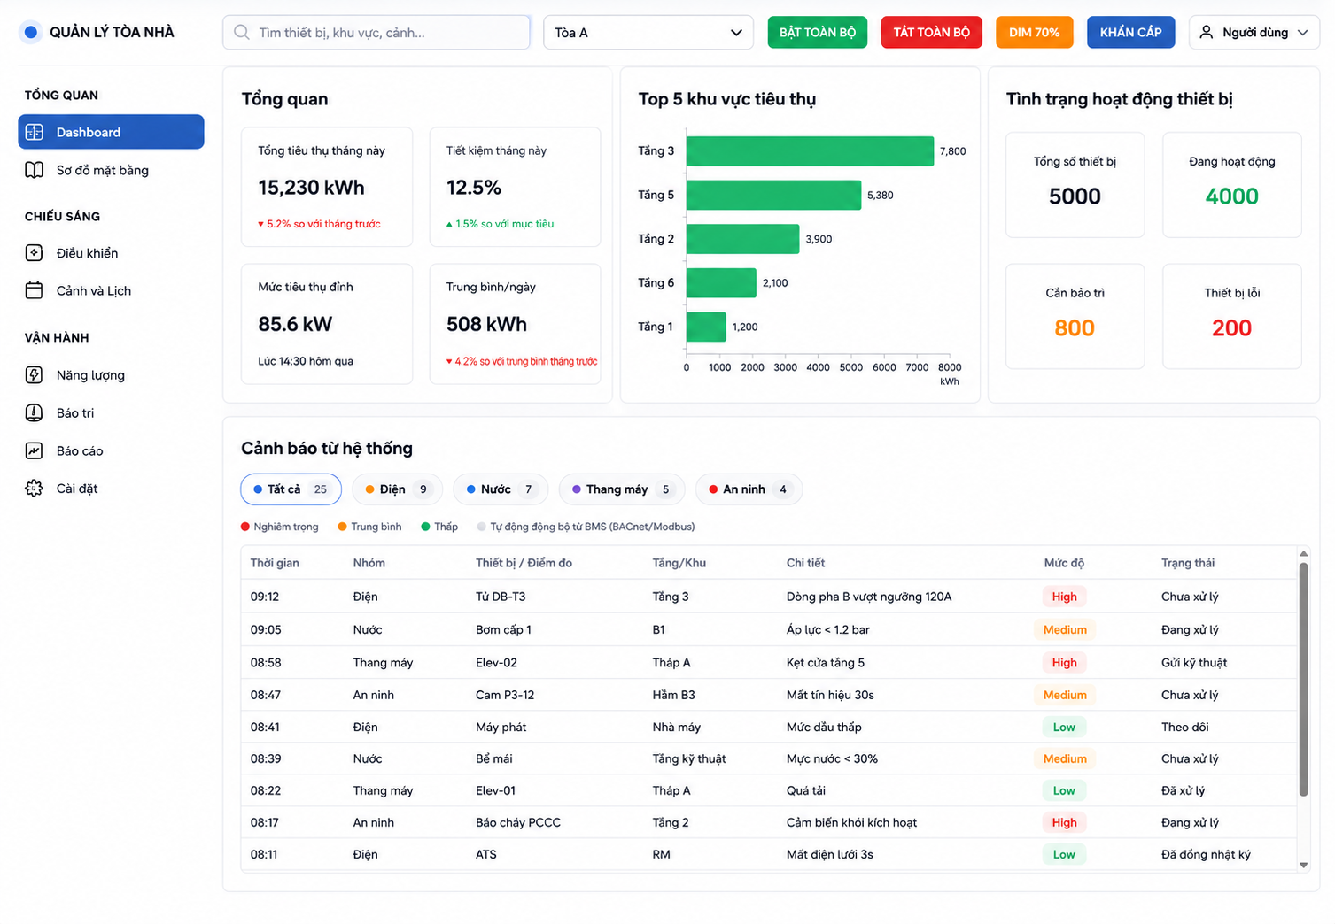Screen dimensions: 1335x924
Task: Open Điều khiển control icon in sidebar
Action: coord(35,253)
